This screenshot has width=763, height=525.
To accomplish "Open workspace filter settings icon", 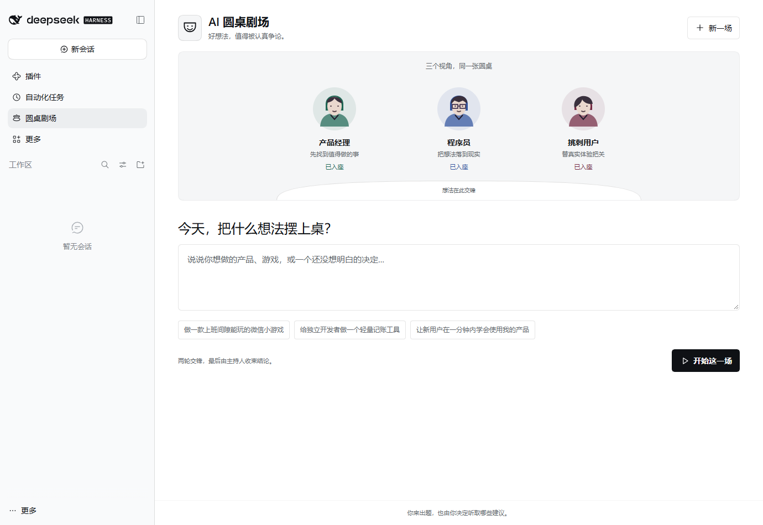I will tap(123, 165).
